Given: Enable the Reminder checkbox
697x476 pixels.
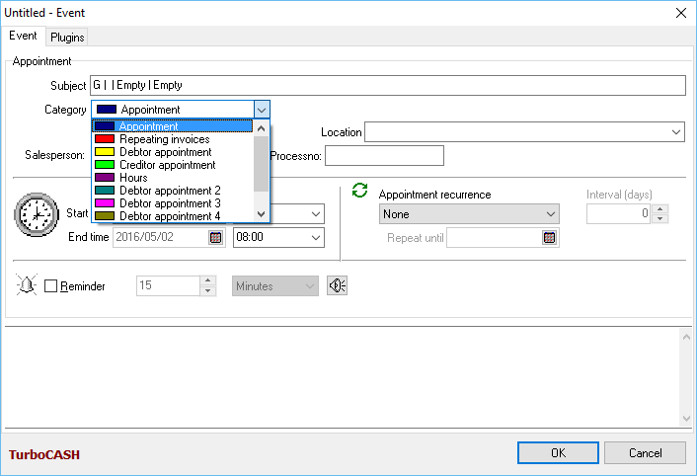Looking at the screenshot, I should click(x=51, y=286).
